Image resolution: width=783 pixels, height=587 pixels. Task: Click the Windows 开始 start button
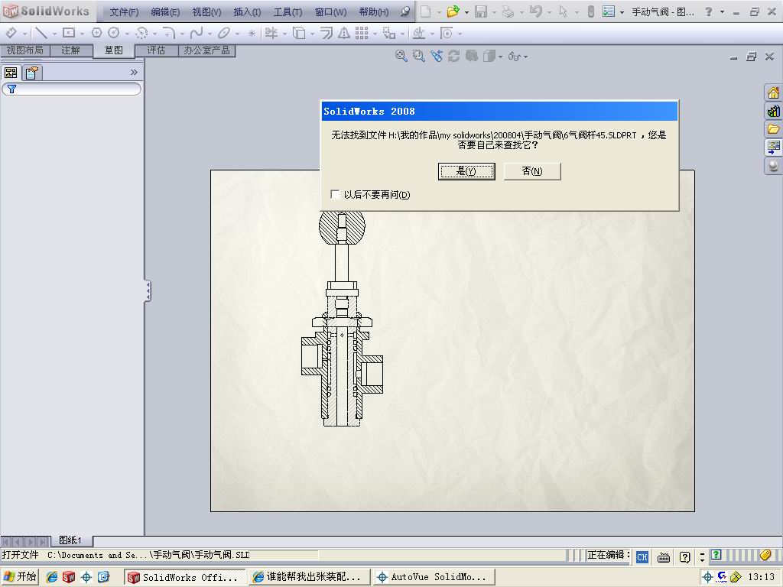(20, 576)
